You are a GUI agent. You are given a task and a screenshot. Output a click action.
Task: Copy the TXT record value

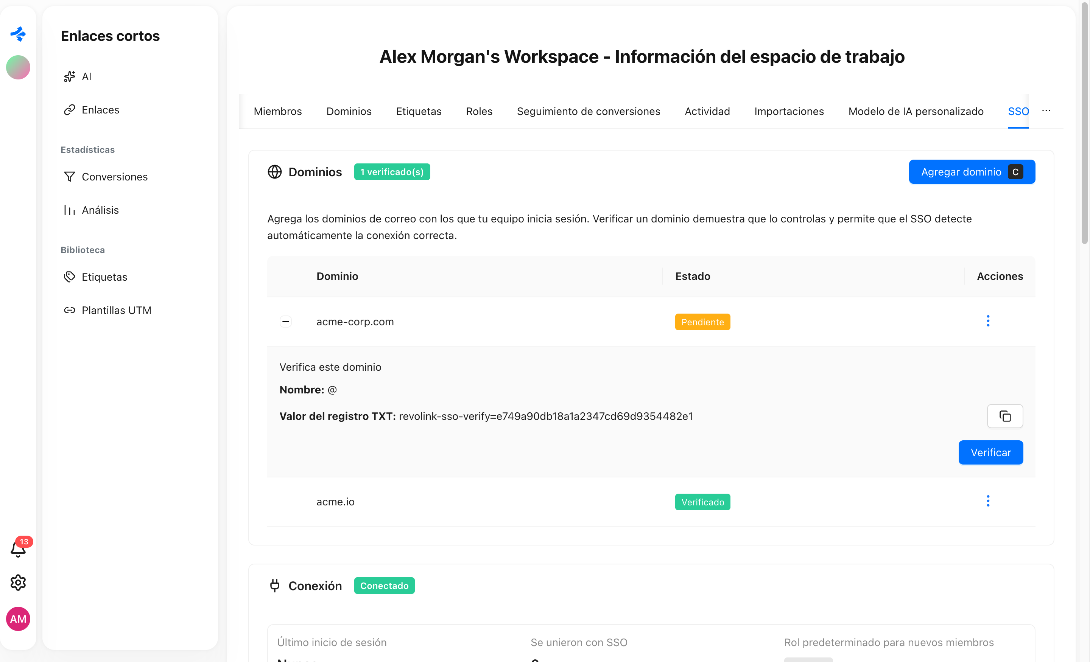1004,416
